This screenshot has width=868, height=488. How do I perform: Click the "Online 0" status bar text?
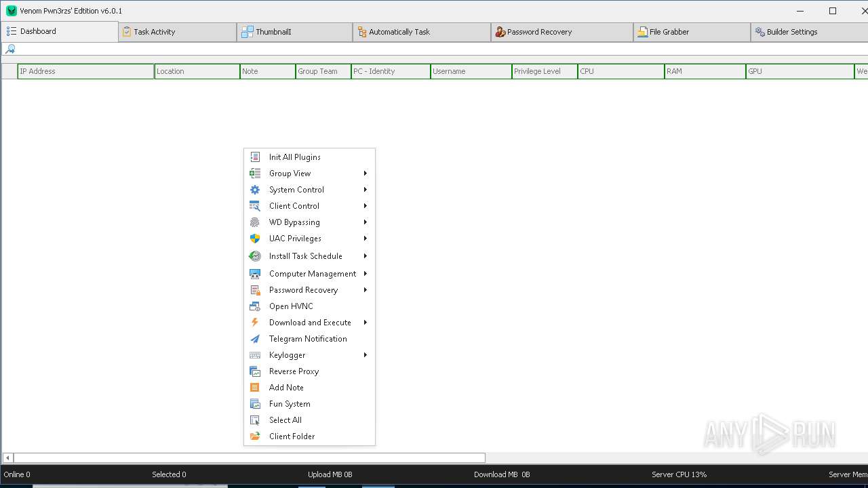17,474
